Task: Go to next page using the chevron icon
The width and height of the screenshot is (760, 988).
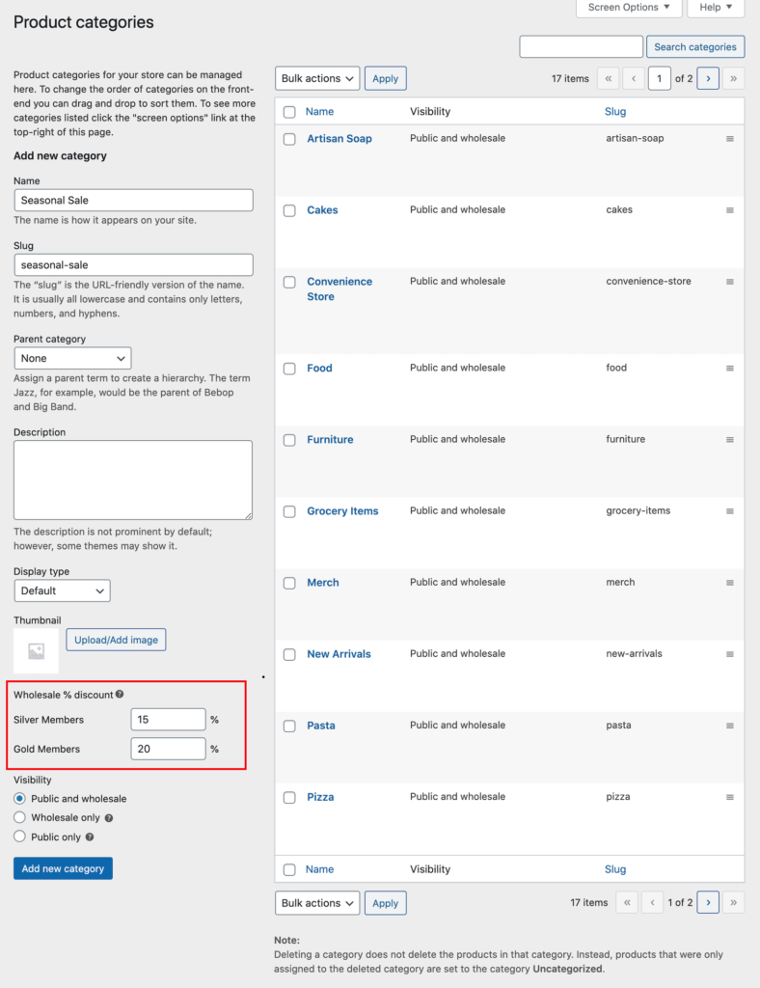Action: (707, 78)
